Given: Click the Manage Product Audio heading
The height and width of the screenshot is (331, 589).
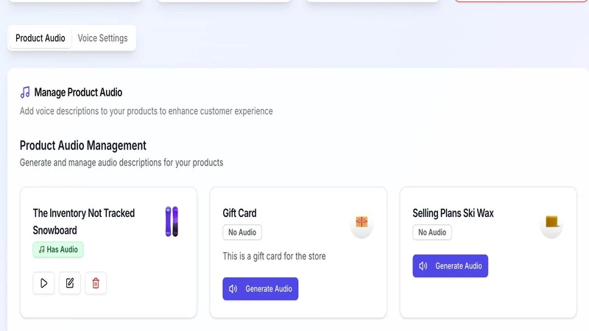Looking at the screenshot, I should [x=78, y=93].
